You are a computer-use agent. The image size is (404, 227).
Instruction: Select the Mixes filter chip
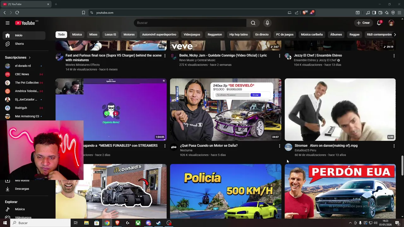click(93, 35)
